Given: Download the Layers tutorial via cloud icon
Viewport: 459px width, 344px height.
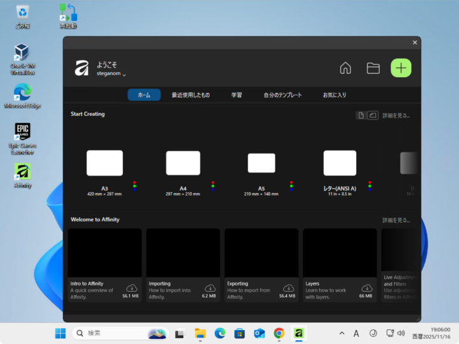Looking at the screenshot, I should (367, 288).
